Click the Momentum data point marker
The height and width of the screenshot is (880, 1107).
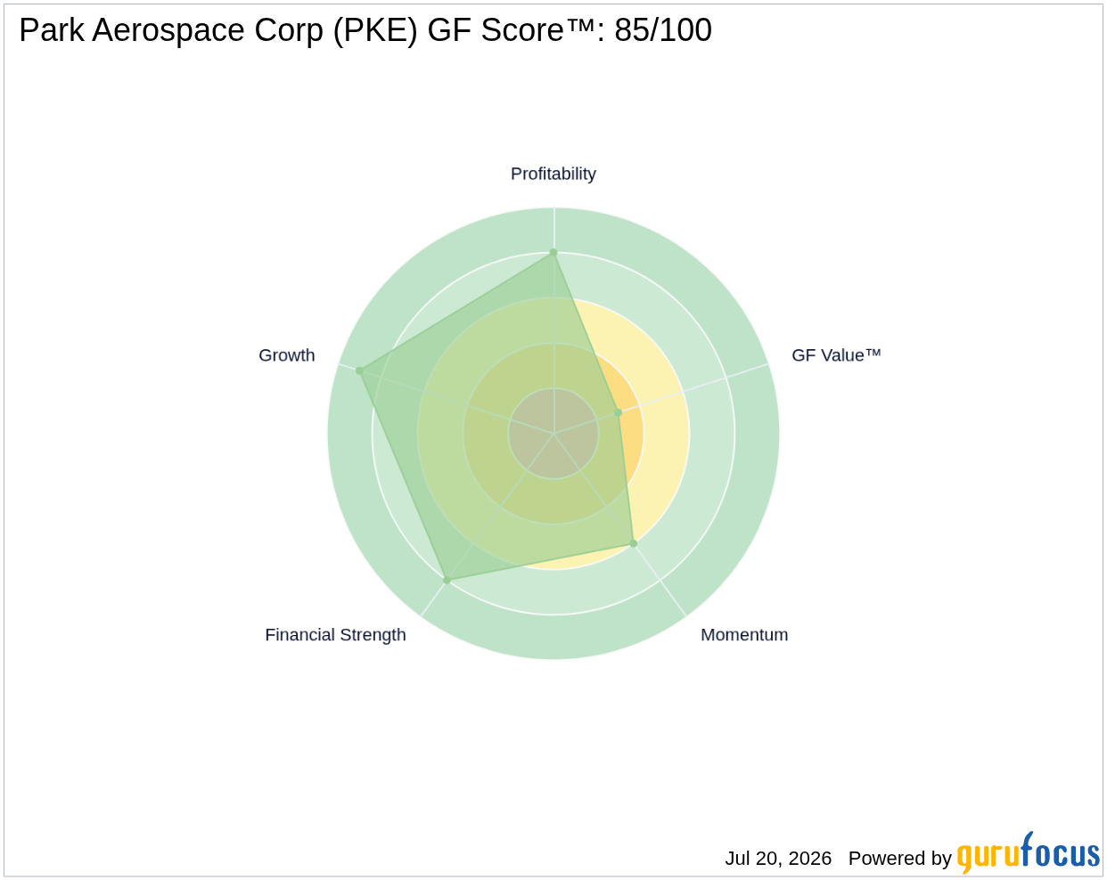[x=634, y=542]
